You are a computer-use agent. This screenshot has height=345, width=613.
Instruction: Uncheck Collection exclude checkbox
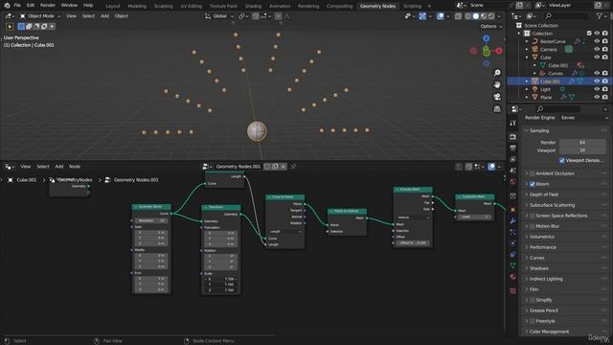tap(589, 34)
